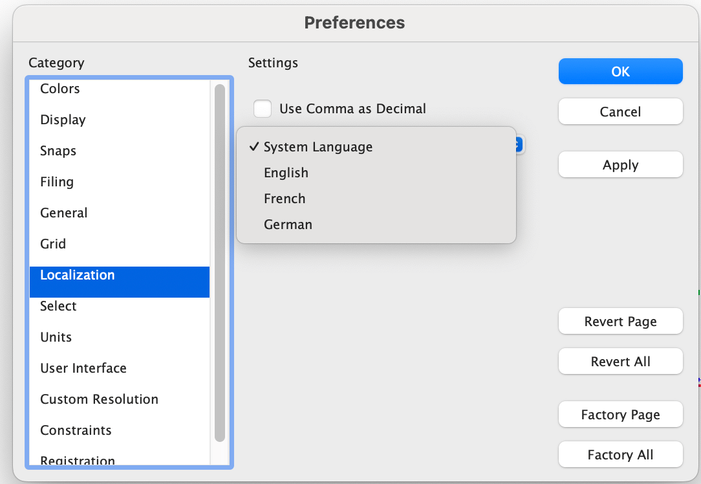Viewport: 701px width, 484px height.
Task: Select Units category
Action: pos(56,337)
